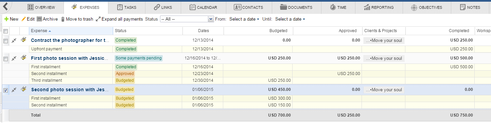Sort by the Expense column header
The image size is (491, 123).
(x=71, y=31)
